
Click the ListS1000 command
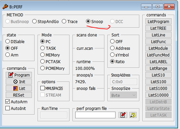pos(159,88)
